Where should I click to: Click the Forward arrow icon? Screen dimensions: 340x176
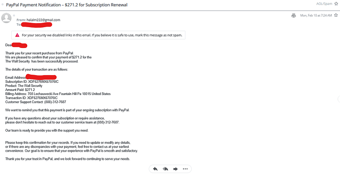(175, 169)
